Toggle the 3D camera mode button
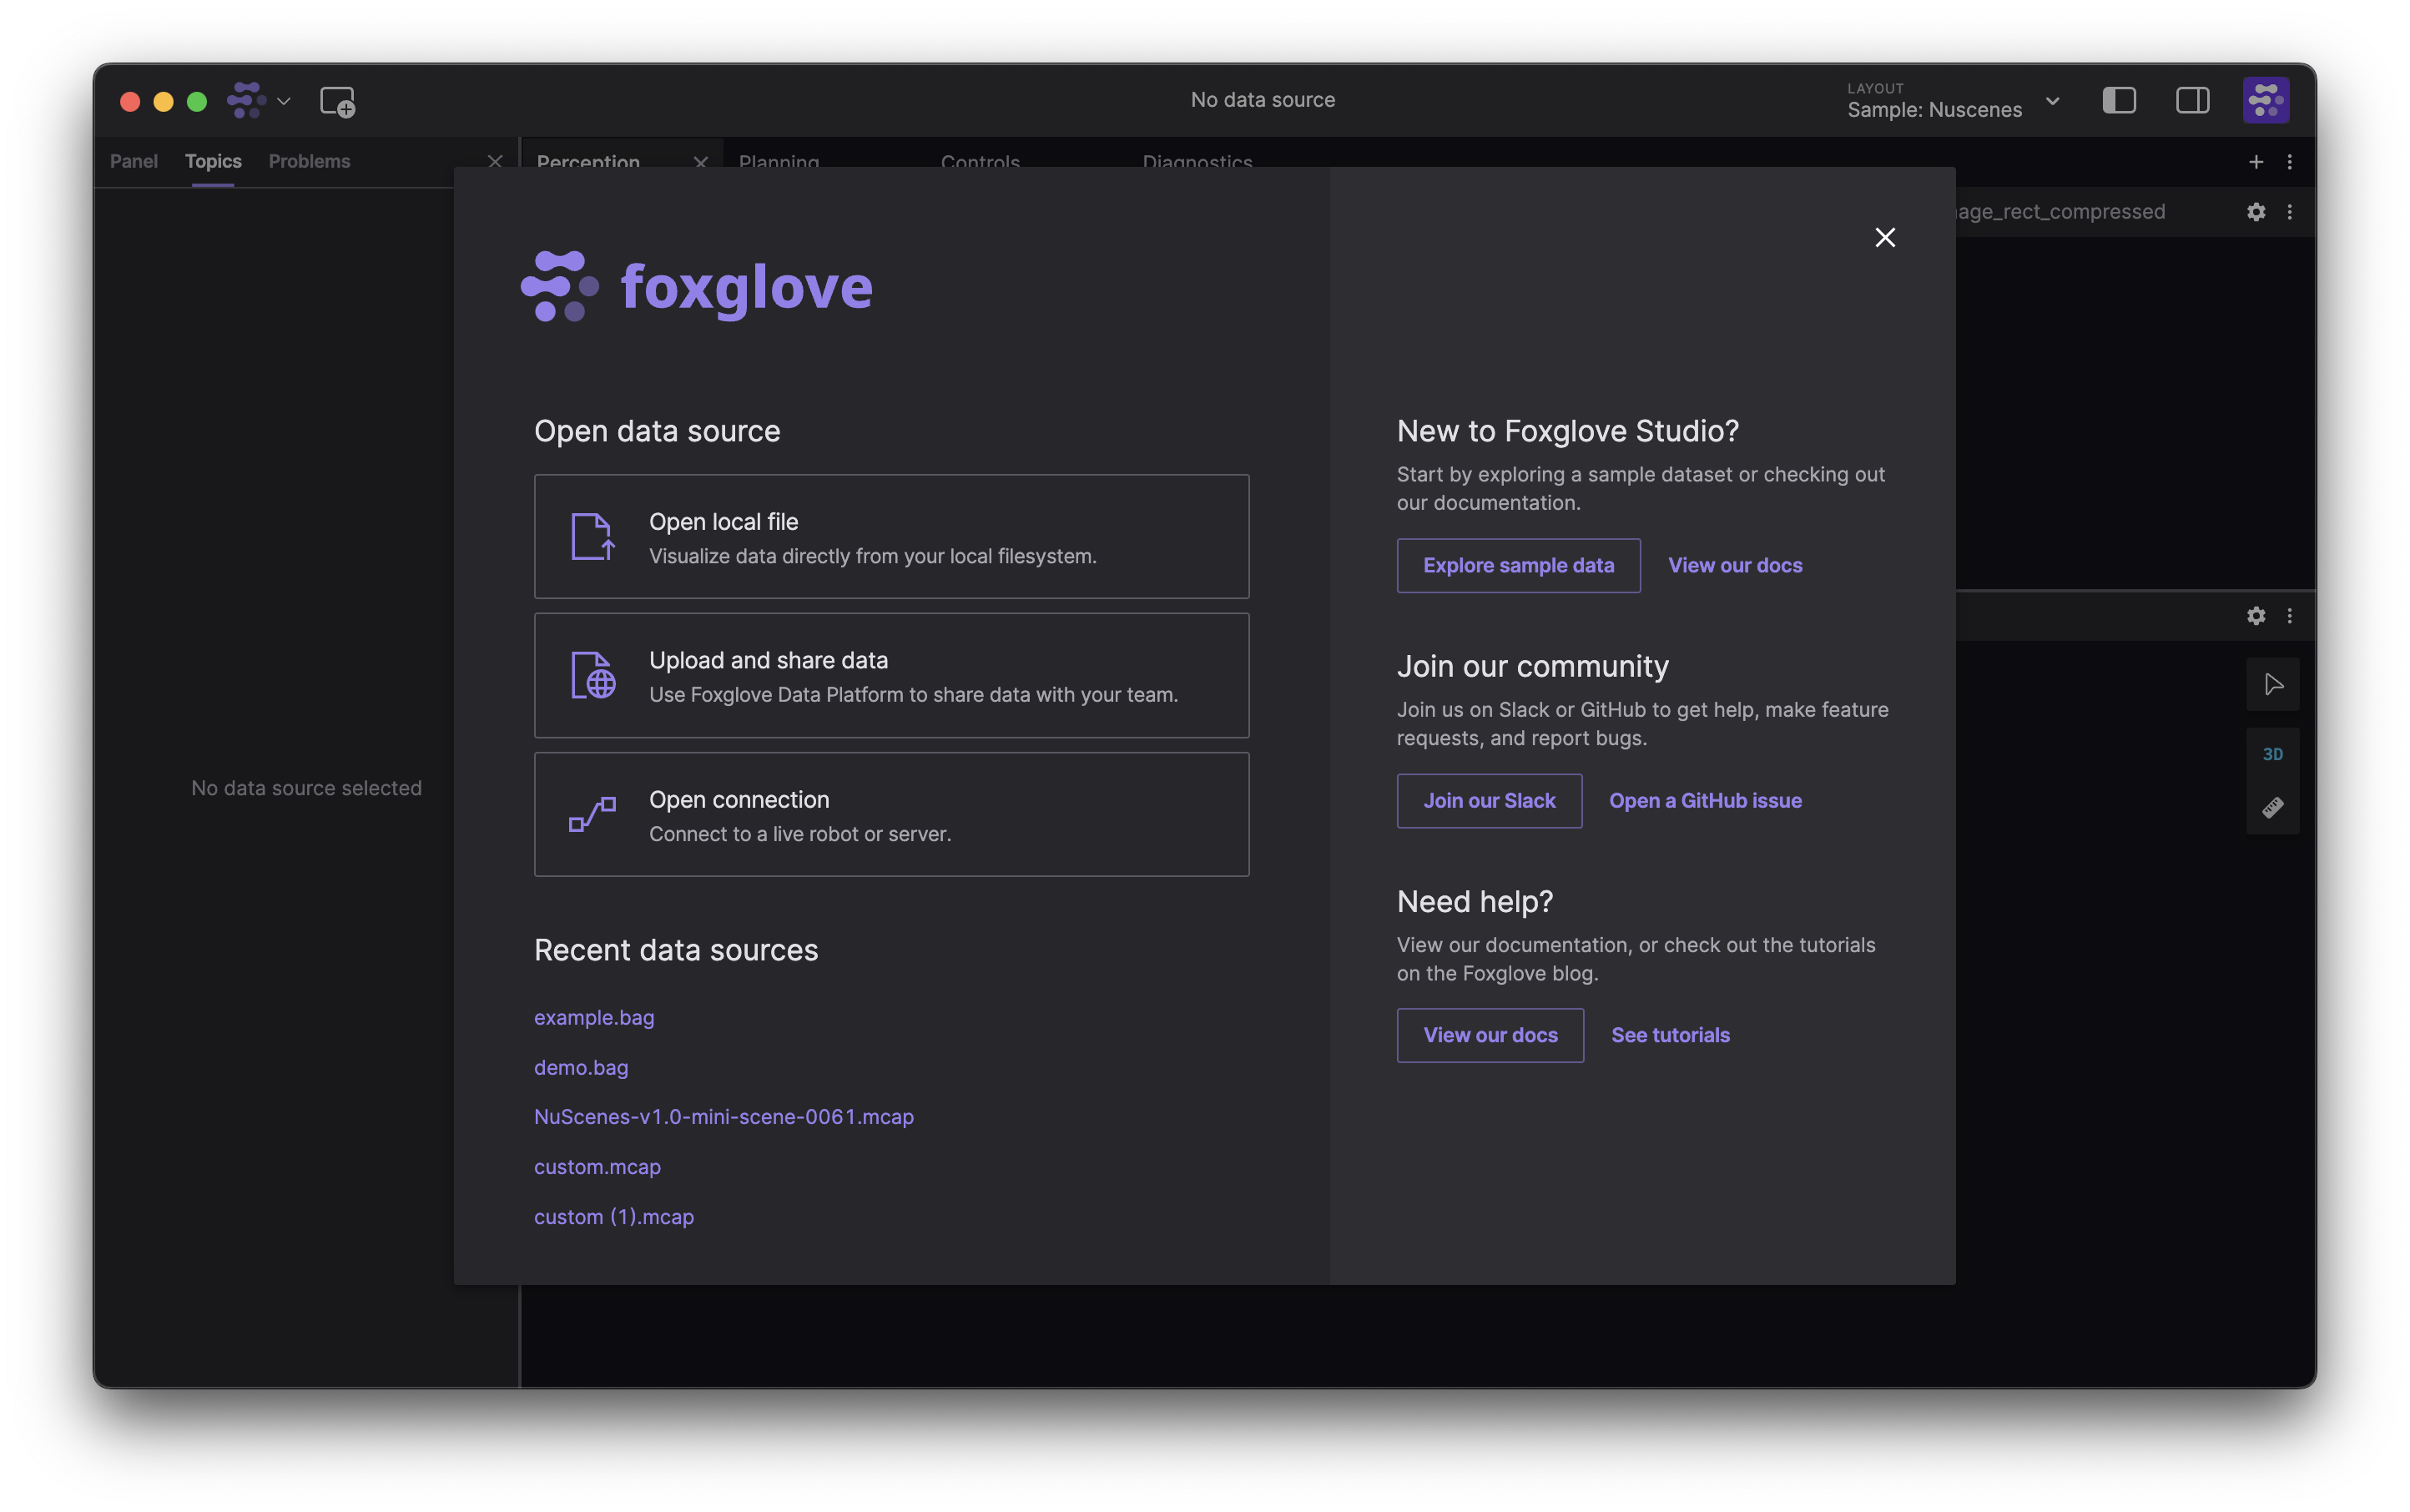The image size is (2410, 1512). coord(2273,754)
